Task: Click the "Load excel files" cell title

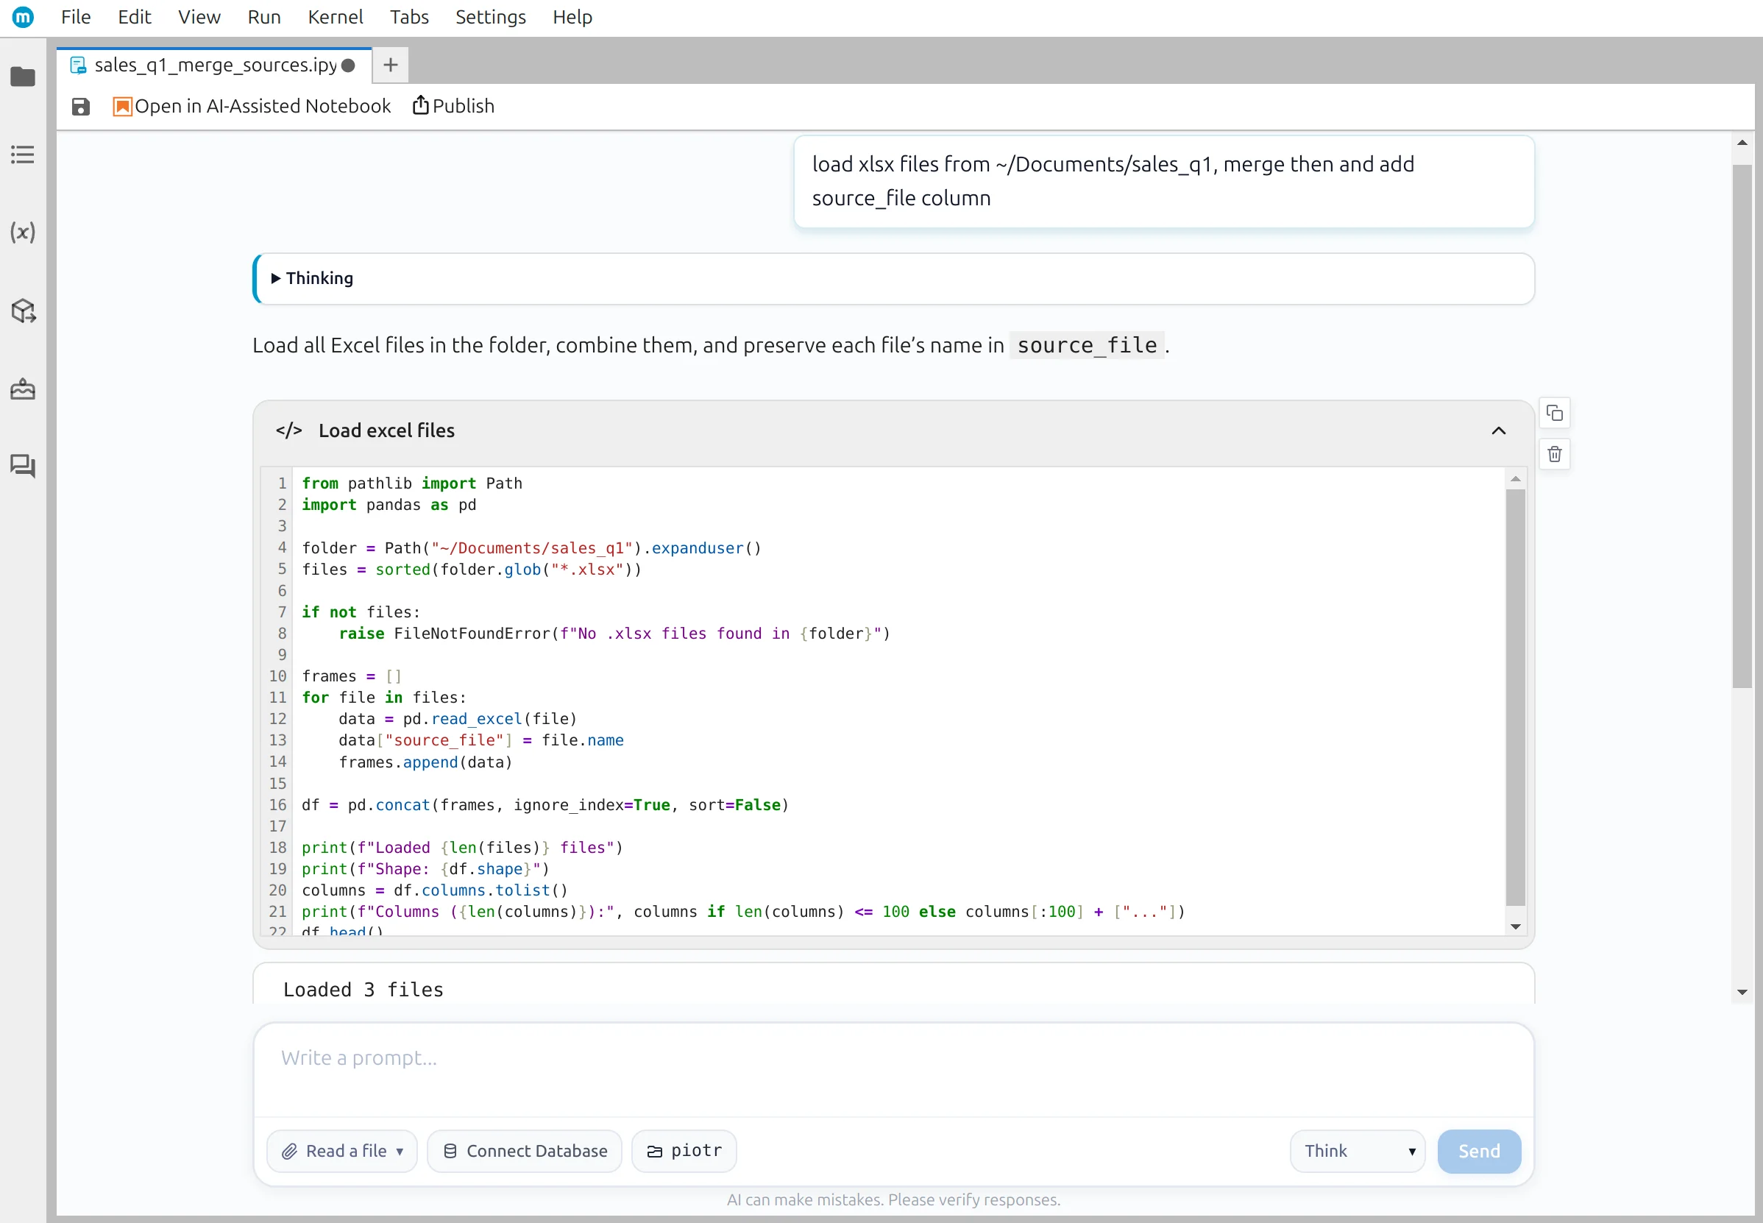Action: (x=386, y=430)
